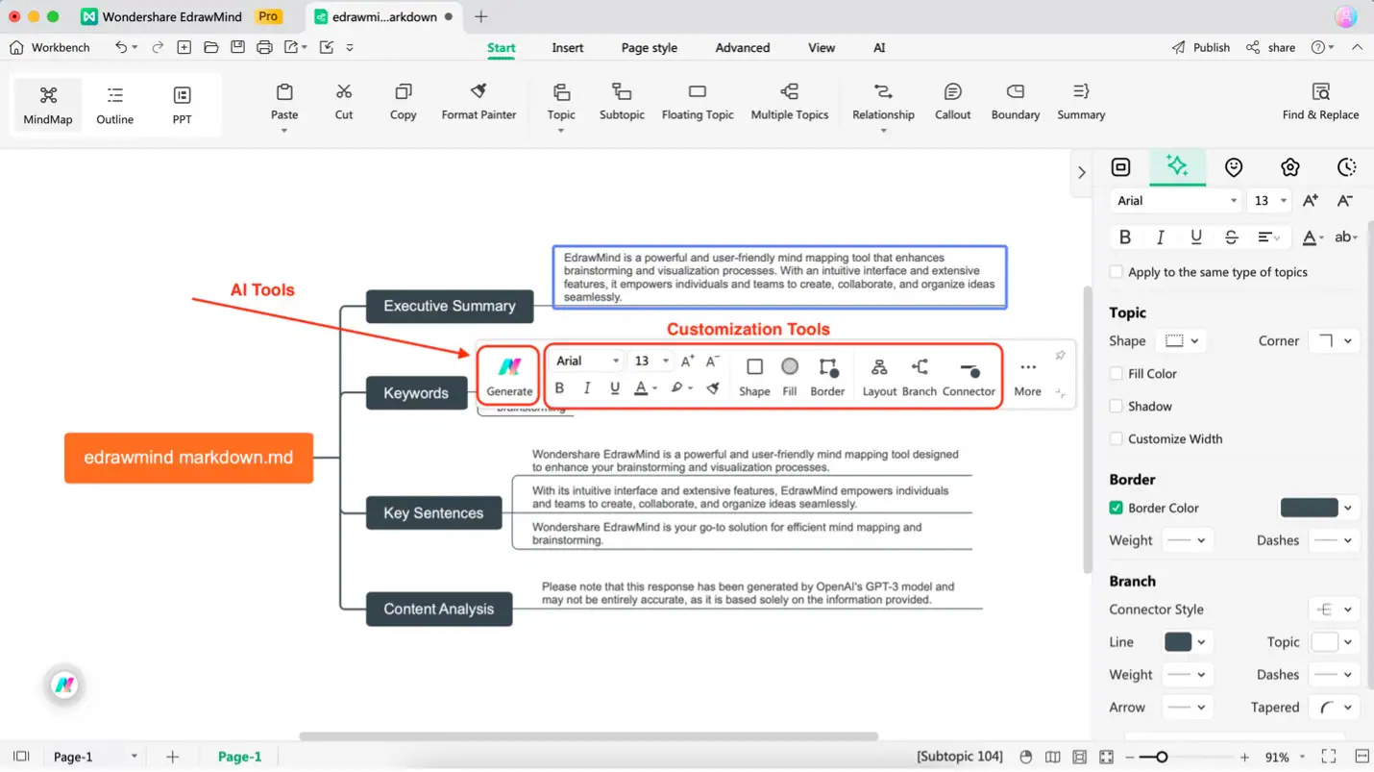
Task: Select the Executive Summary topic
Action: pos(450,306)
